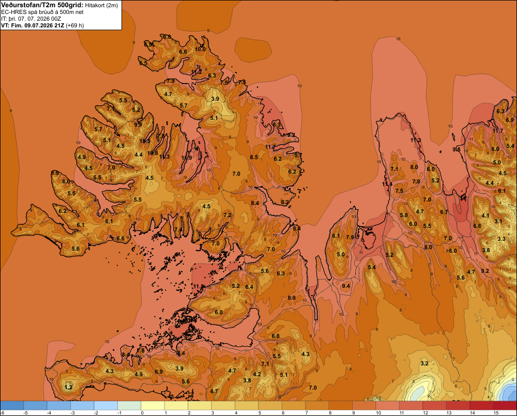Click the line 'EC-HRES spá brúuð á 500m net'

[42, 12]
